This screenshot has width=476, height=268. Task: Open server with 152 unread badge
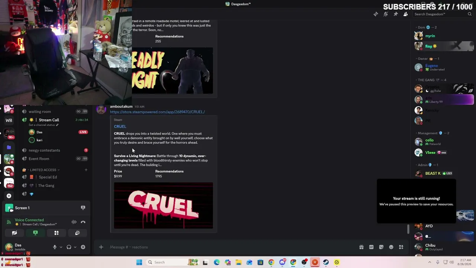coord(9,183)
